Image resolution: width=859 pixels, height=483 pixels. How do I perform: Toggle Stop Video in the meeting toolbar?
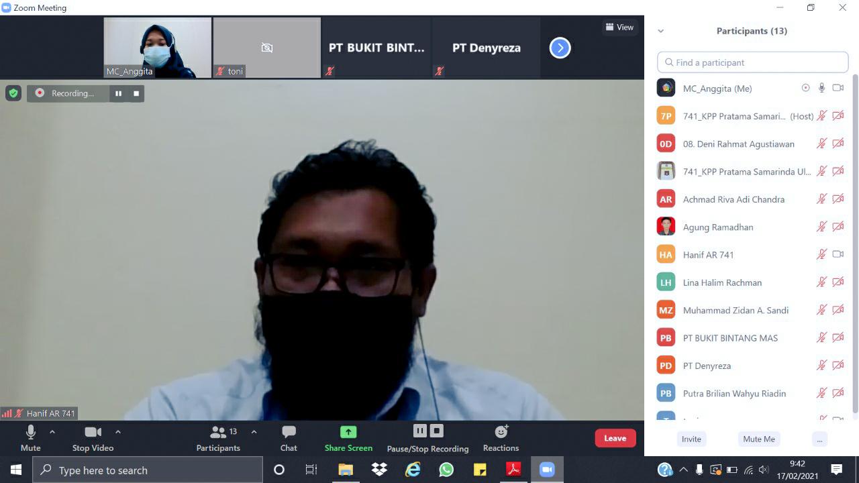[93, 437]
